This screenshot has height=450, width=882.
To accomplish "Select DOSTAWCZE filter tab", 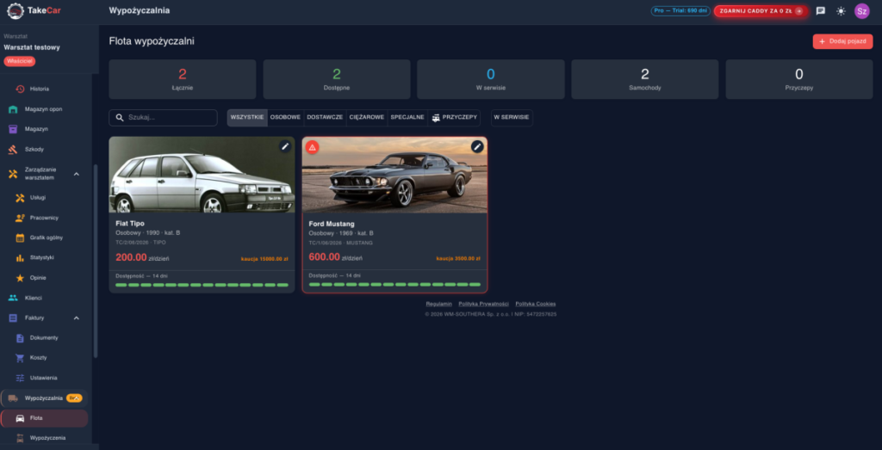I will click(x=325, y=117).
